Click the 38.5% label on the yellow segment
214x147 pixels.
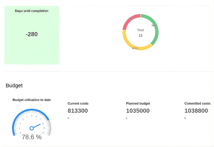pyautogui.click(x=135, y=48)
